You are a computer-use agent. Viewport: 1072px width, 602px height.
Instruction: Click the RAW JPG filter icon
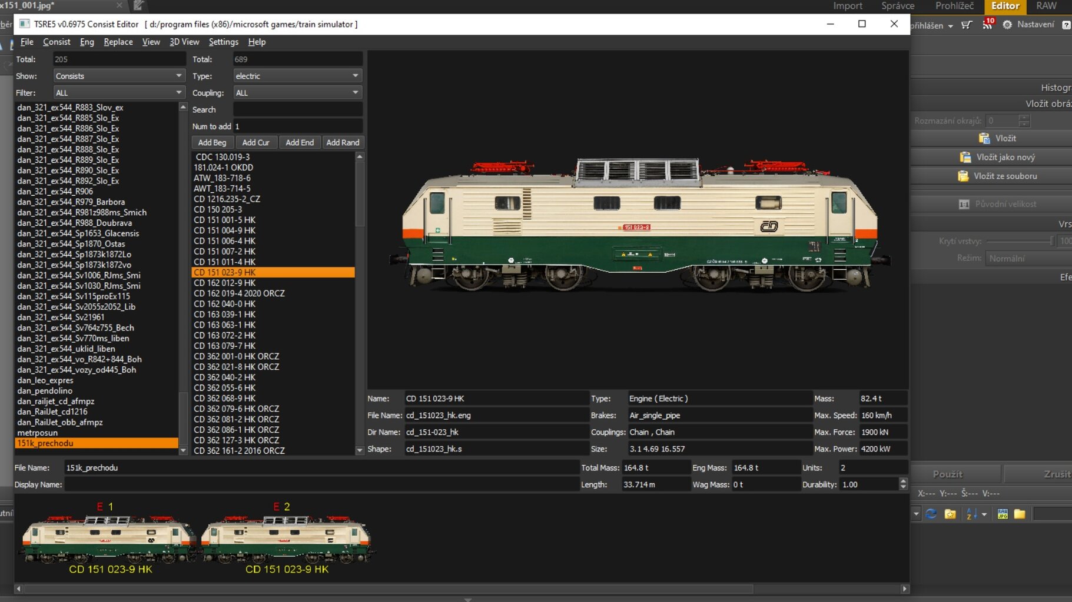pyautogui.click(x=1003, y=514)
